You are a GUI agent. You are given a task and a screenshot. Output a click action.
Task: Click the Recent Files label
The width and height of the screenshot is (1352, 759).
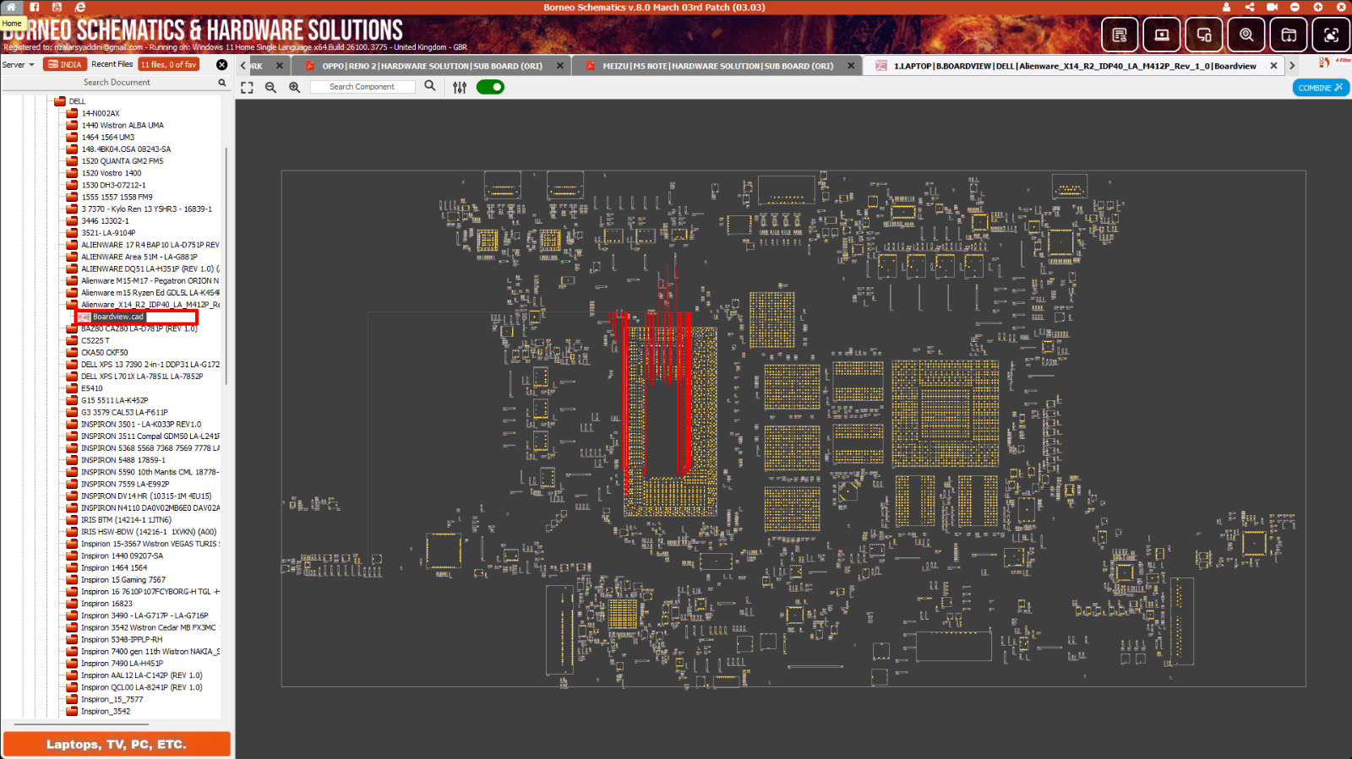(x=112, y=64)
